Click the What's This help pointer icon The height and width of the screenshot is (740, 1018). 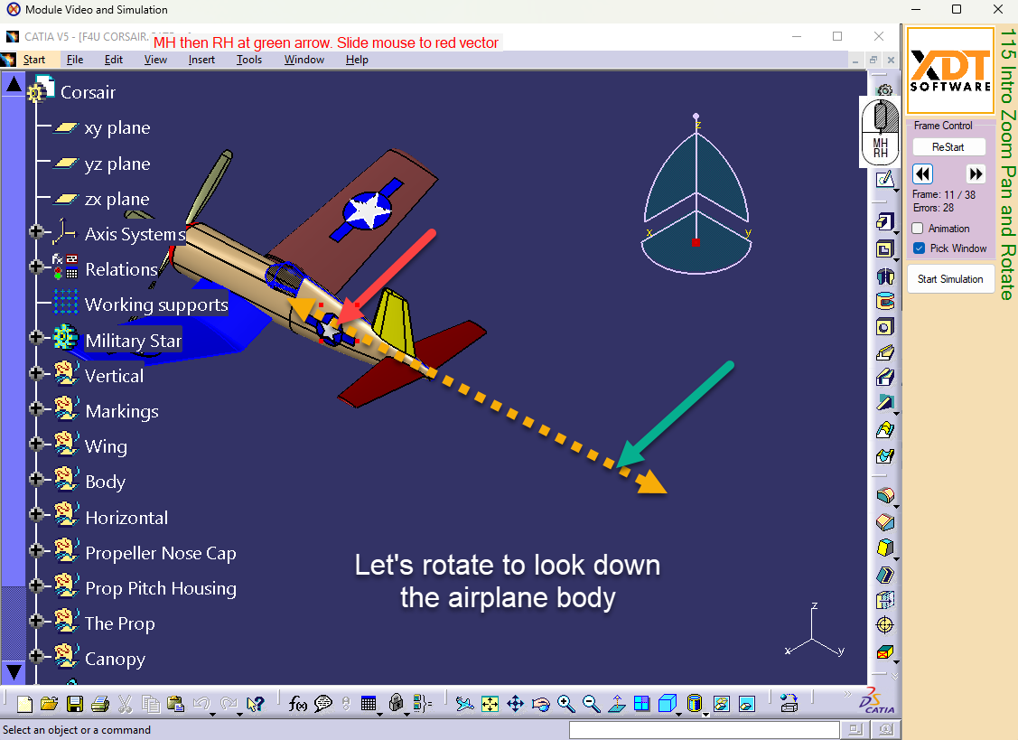[x=255, y=704]
